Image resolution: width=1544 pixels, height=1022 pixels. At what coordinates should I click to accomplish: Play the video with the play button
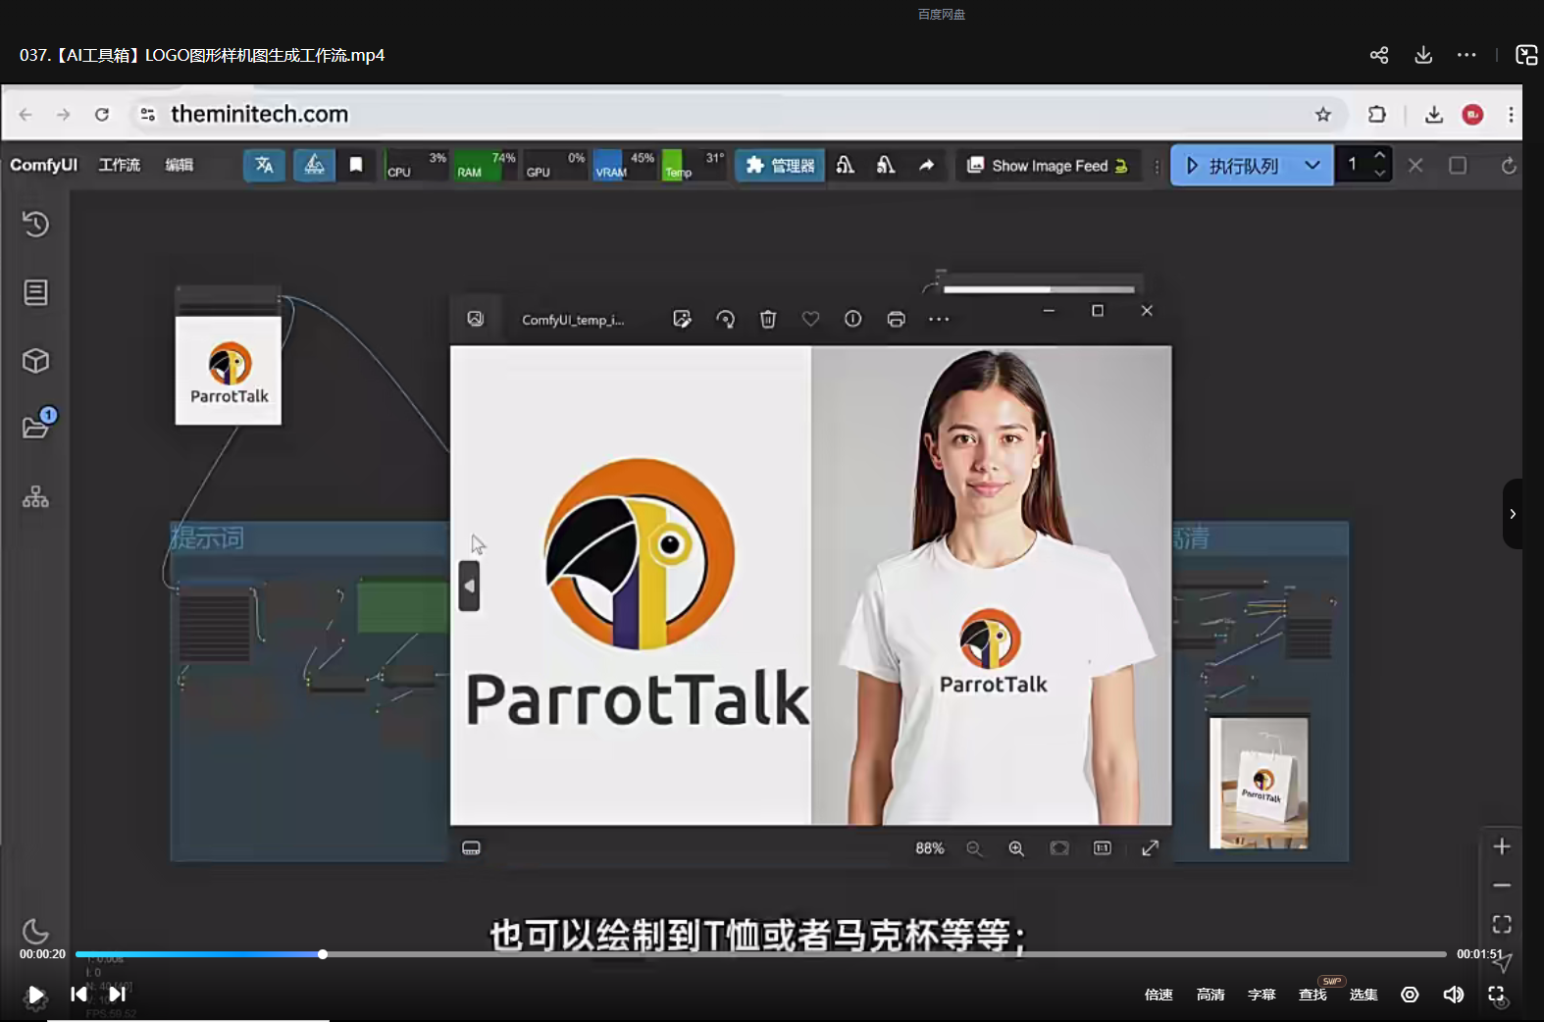pyautogui.click(x=35, y=995)
